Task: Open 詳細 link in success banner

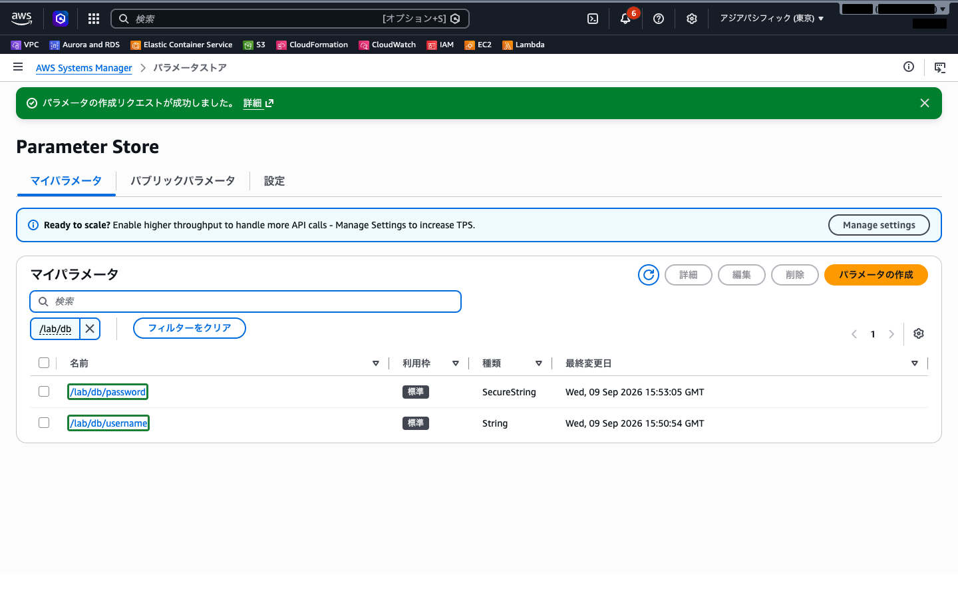Action: pyautogui.click(x=258, y=103)
